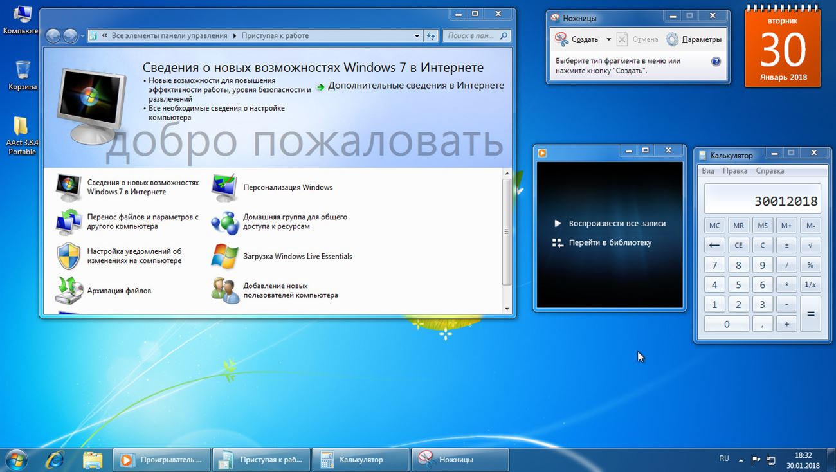836x472 pixels.
Task: Show hidden tray icons arrow
Action: click(x=742, y=460)
